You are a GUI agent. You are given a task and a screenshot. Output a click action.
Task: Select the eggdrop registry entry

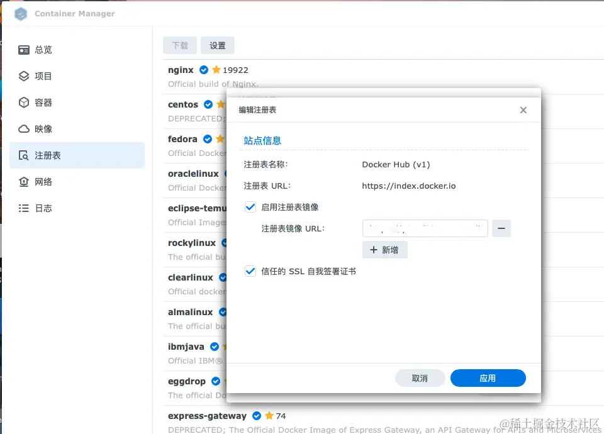point(194,388)
